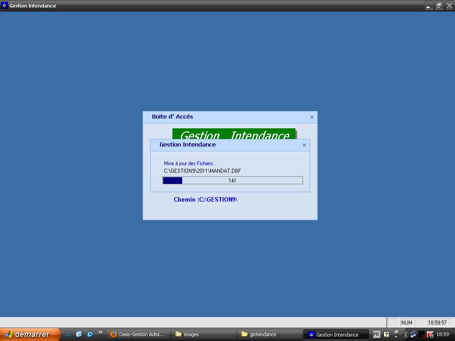455x341 pixels.
Task: Open the FR language bar indicator
Action: pos(376,334)
